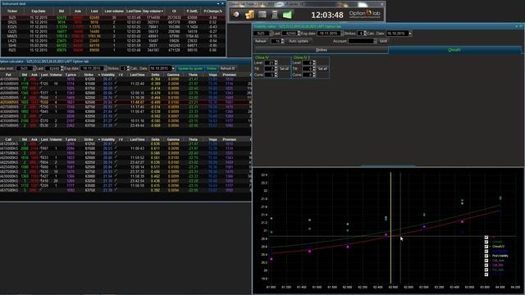Click Update by quote button
This screenshot has height=295, width=525.
pyautogui.click(x=189, y=68)
